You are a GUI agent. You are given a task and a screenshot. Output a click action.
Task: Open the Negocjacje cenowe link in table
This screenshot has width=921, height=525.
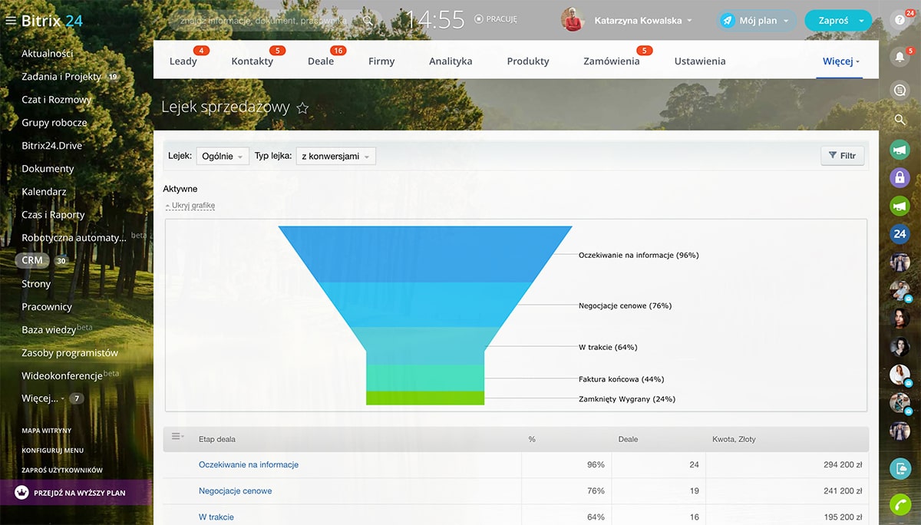(x=235, y=491)
